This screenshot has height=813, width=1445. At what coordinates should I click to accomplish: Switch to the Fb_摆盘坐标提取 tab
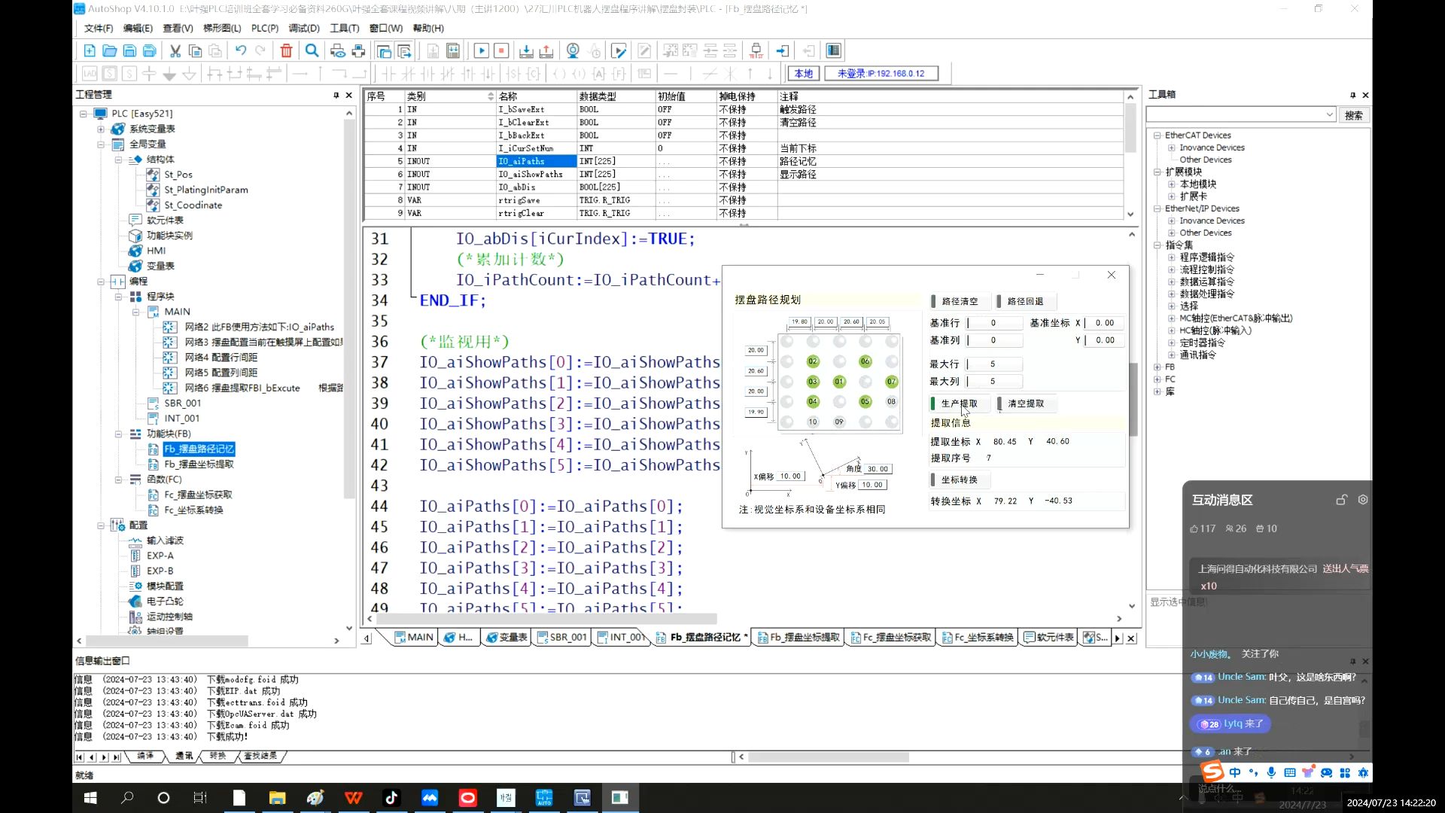coord(803,638)
